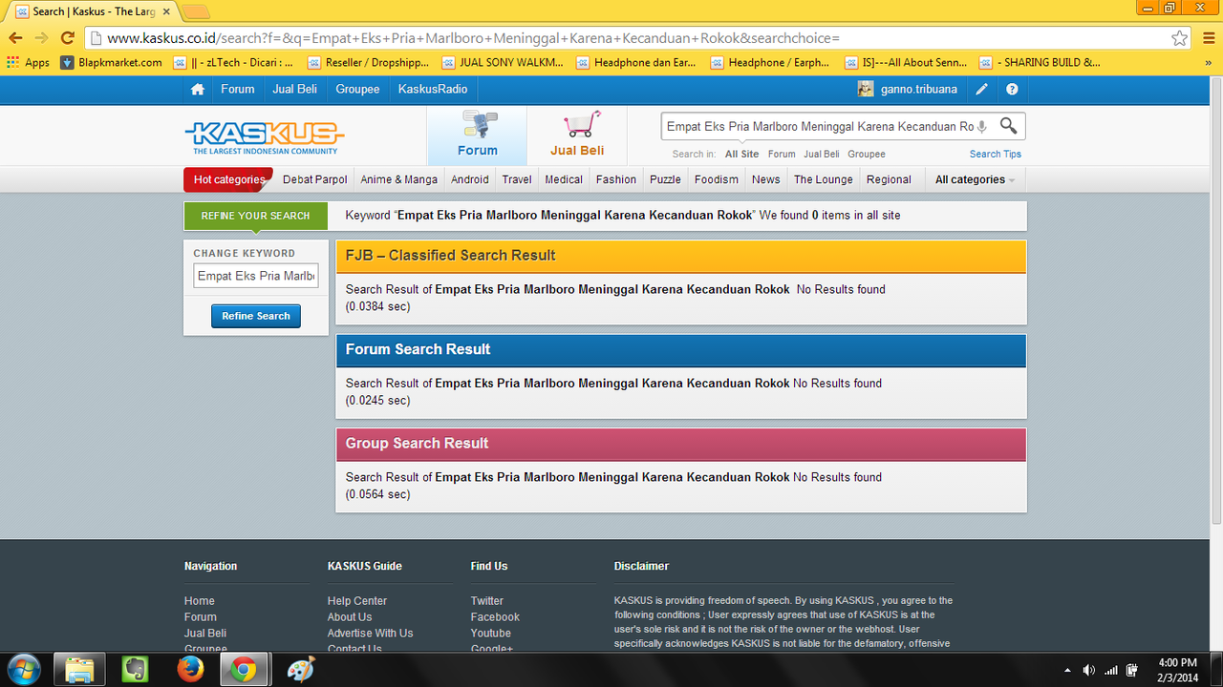Open Android category

tap(470, 179)
